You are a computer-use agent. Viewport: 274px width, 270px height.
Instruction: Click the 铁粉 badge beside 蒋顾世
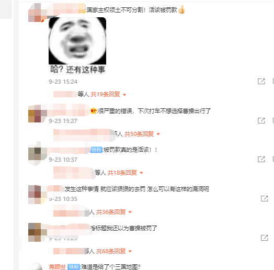(74, 267)
